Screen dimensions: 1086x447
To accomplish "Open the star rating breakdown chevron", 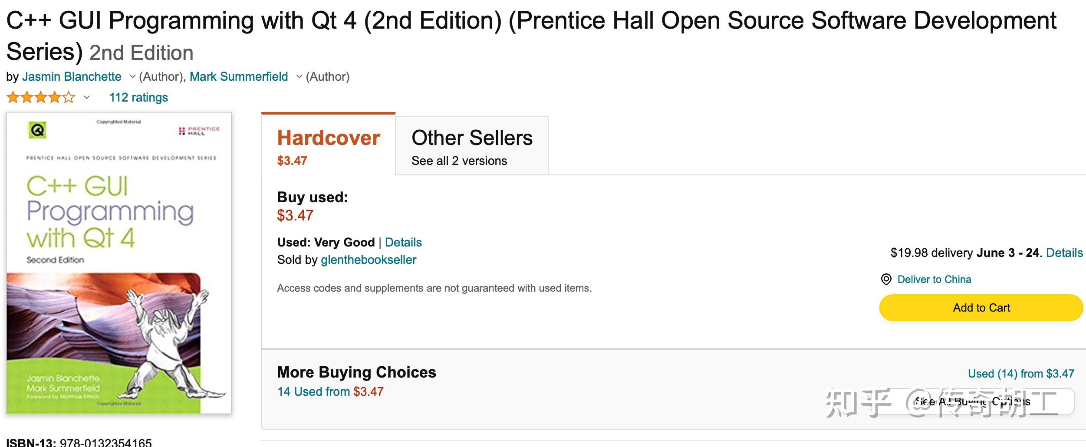I will (87, 98).
